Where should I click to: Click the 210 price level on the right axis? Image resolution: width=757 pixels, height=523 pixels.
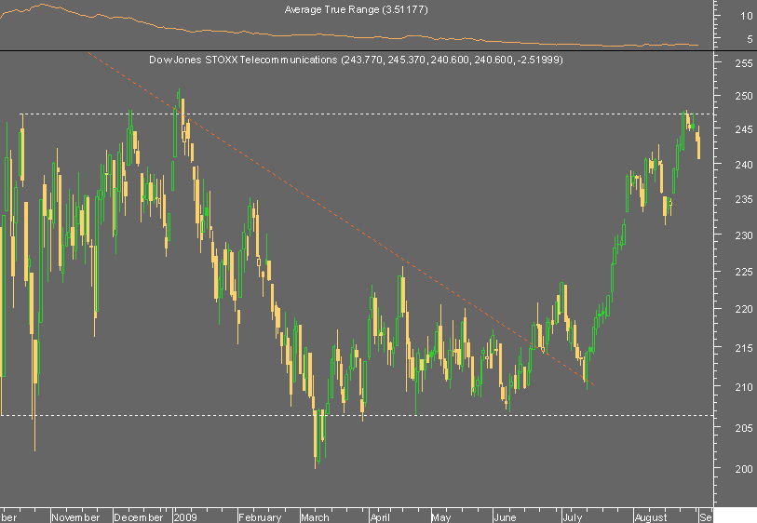(x=743, y=387)
